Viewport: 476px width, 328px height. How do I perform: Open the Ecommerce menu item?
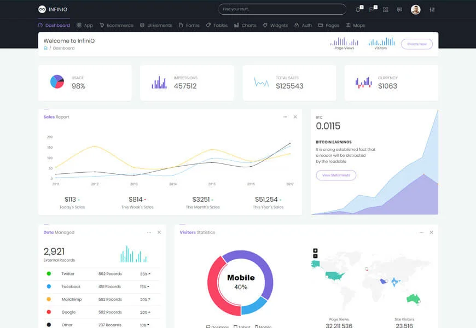tap(117, 25)
